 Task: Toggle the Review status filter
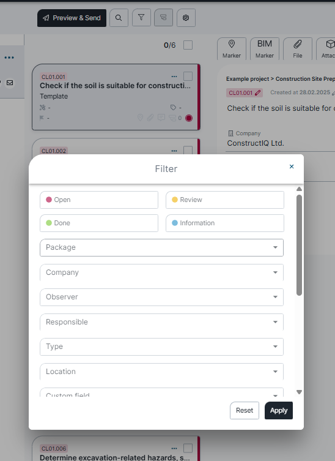(x=225, y=200)
